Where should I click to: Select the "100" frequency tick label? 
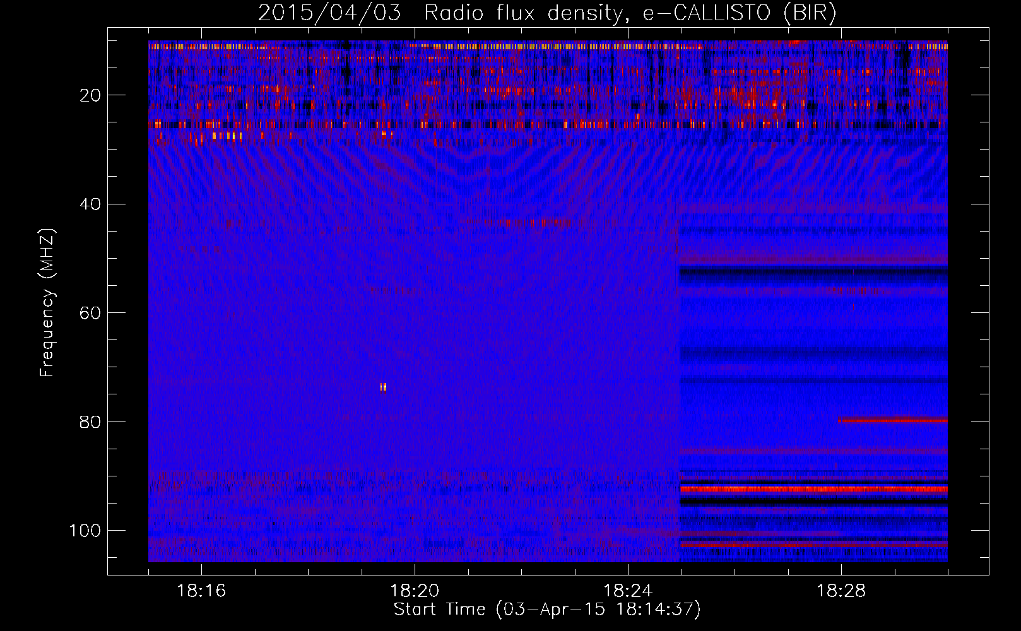85,531
